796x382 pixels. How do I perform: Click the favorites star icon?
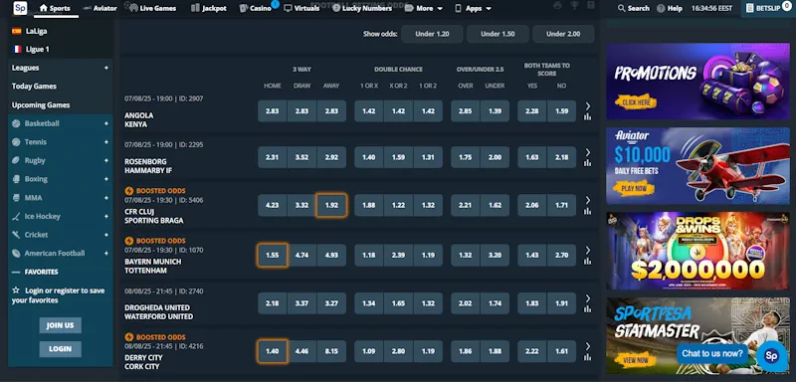pyautogui.click(x=16, y=290)
